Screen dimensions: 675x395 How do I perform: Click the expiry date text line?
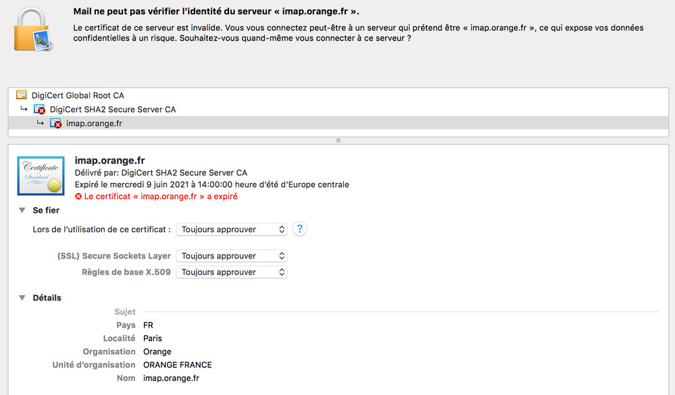pos(211,184)
